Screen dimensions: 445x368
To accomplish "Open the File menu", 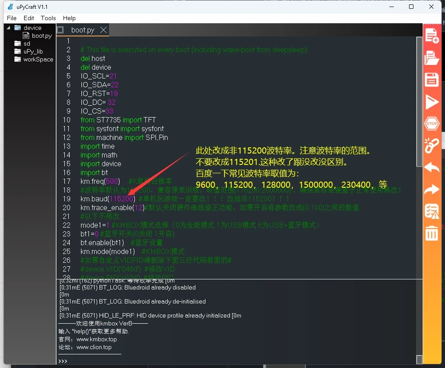I will (x=12, y=18).
